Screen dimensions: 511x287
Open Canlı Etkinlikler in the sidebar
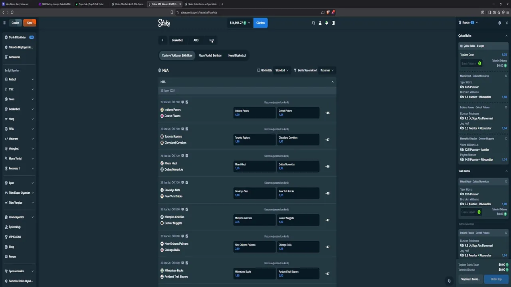[x=19, y=37]
